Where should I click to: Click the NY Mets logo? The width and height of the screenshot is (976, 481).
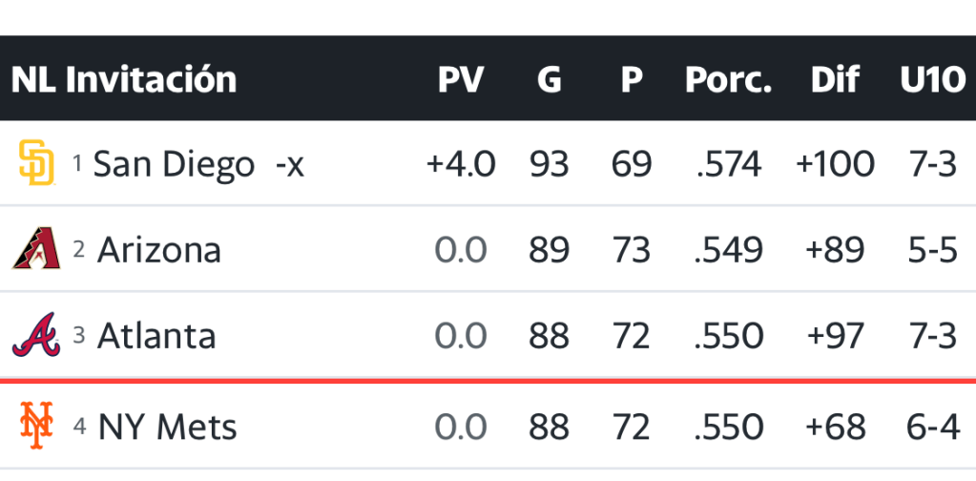pos(35,426)
